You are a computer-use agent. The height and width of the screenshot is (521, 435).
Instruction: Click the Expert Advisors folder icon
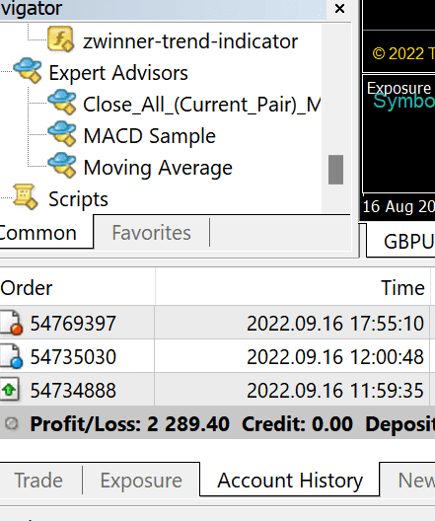(28, 70)
